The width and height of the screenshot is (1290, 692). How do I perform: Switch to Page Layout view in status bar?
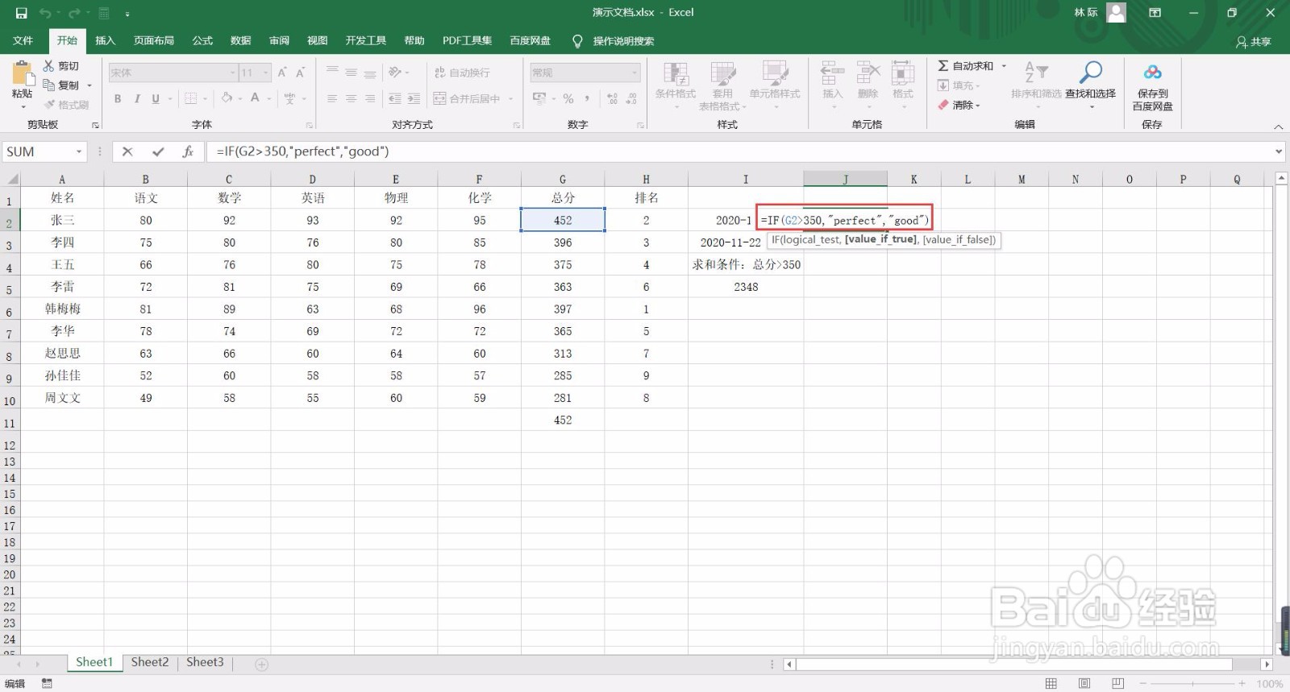[x=1084, y=683]
